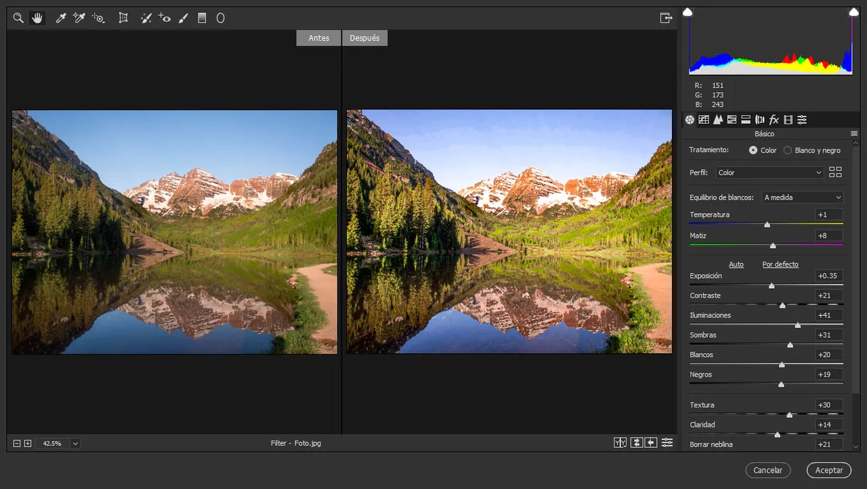
Task: Select the Color Sampler tool
Action: coord(79,18)
